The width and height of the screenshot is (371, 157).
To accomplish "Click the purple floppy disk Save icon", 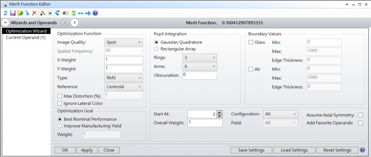I will (x=13, y=13).
